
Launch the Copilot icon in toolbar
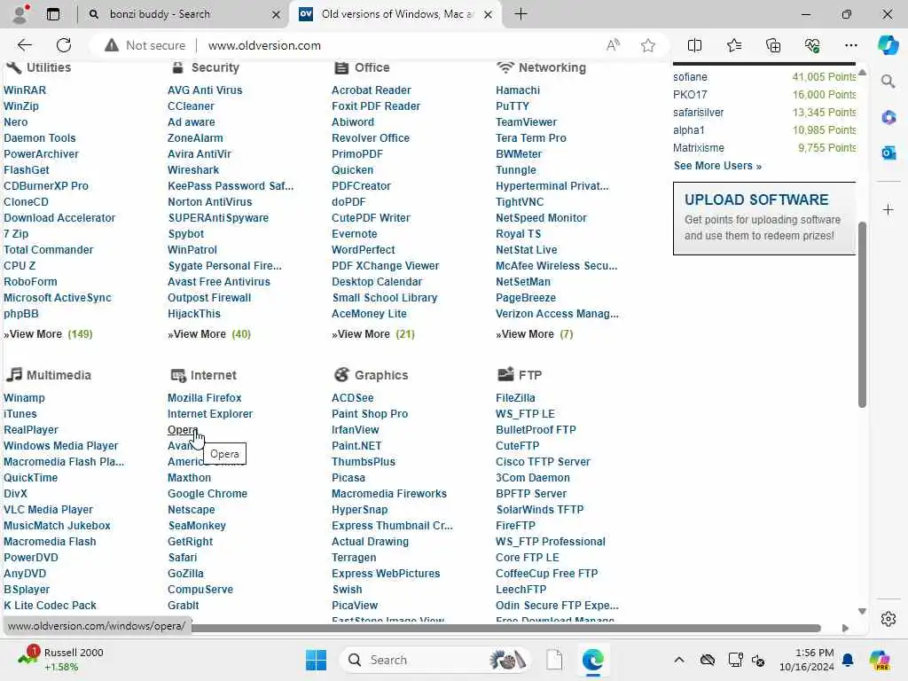tap(888, 45)
